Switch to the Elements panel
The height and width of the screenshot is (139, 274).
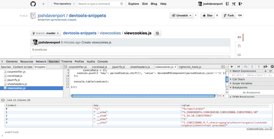click(x=12, y=61)
